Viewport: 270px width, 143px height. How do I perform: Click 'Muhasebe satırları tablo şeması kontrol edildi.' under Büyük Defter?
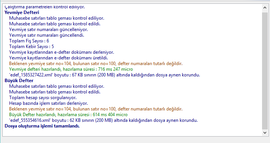[x=55, y=92]
